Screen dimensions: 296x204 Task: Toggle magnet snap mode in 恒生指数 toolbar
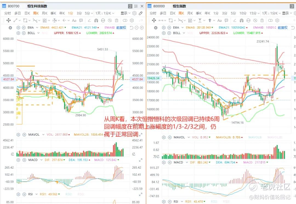(241, 20)
